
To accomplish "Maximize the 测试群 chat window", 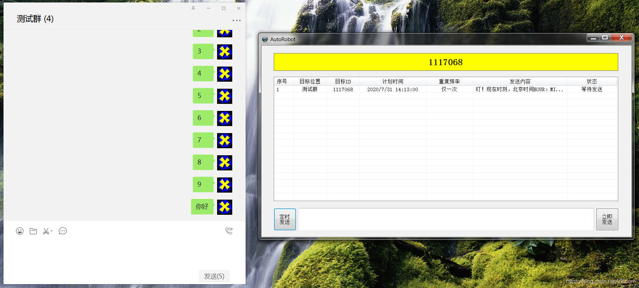I will coord(223,8).
